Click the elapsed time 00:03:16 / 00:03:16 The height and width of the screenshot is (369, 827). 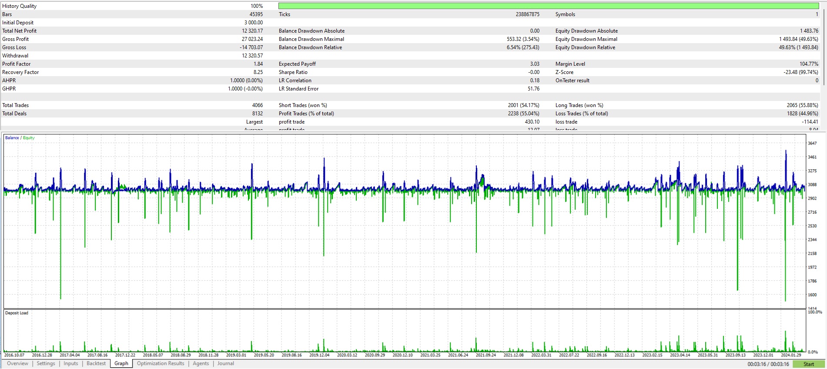(768, 364)
